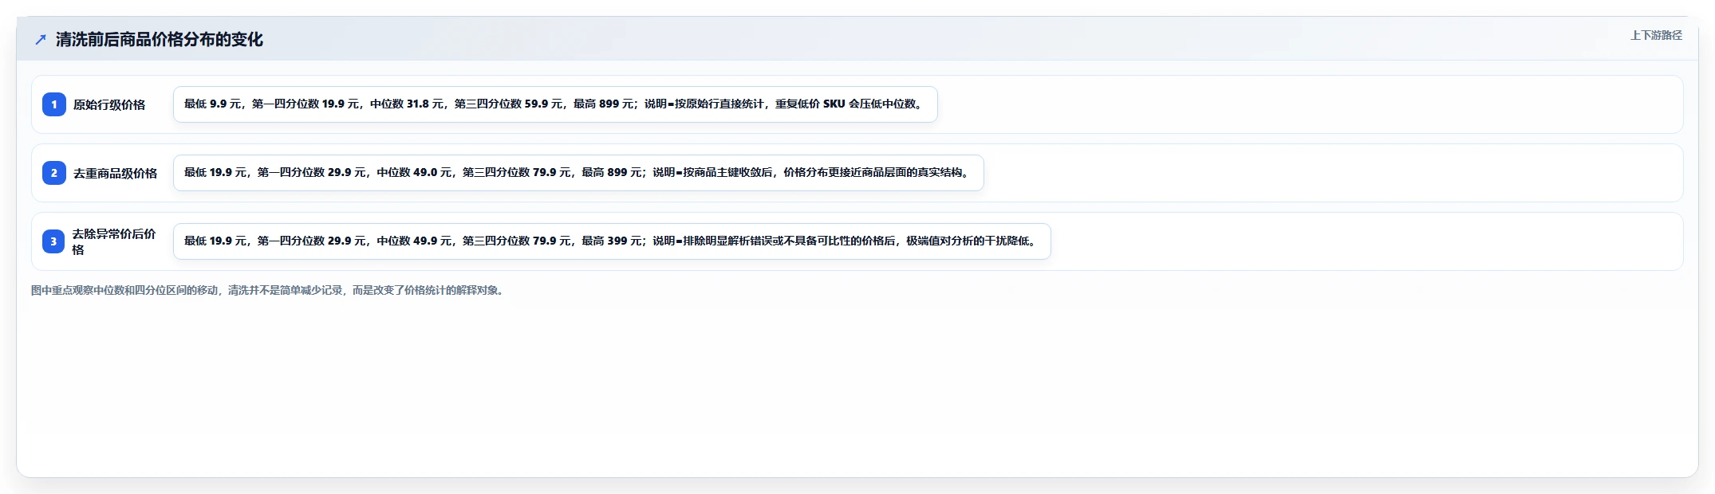This screenshot has width=1715, height=494.
Task: Click the heading 清洗前后商品价格分布的变化
Action: pos(160,39)
